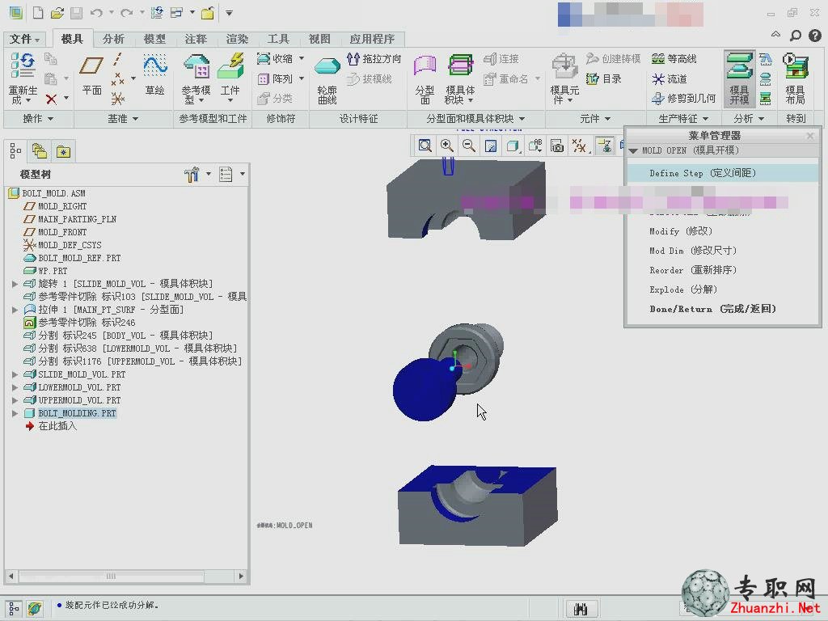Switch to the folder browser navigator tab
Screen dimensions: 828x621
40,151
